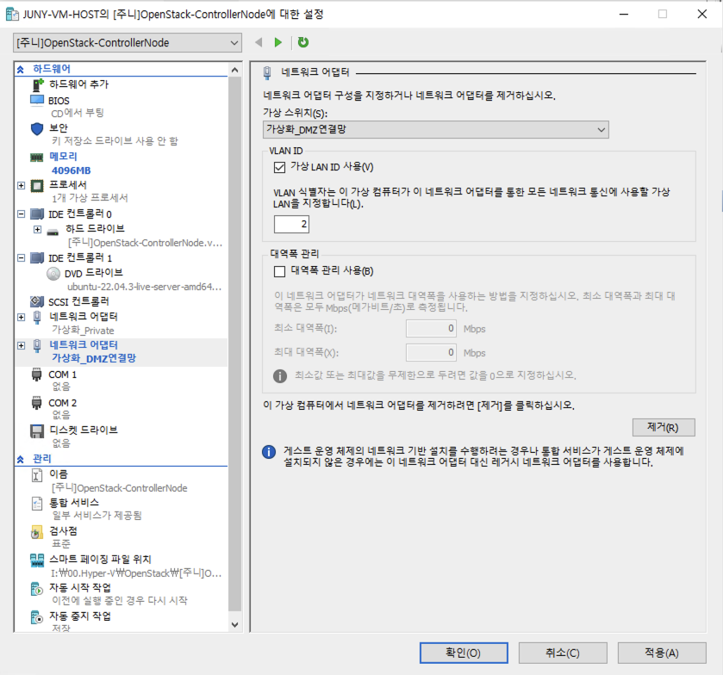
Task: Select the 검사점 icon
Action: pos(37,532)
